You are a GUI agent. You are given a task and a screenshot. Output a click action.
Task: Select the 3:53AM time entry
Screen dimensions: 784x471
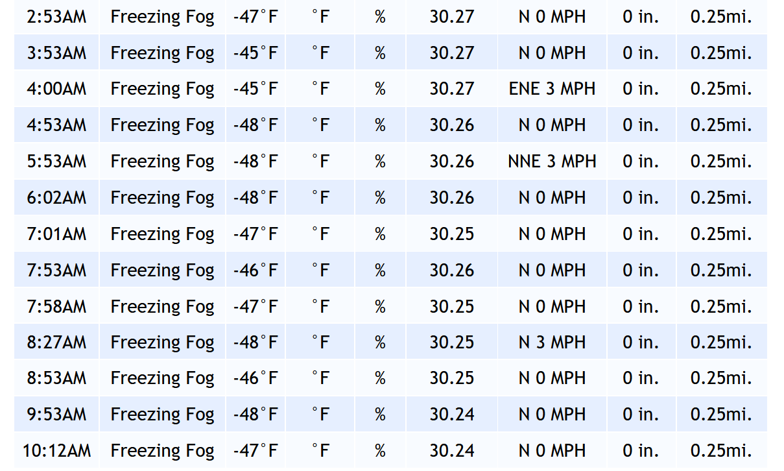56,53
